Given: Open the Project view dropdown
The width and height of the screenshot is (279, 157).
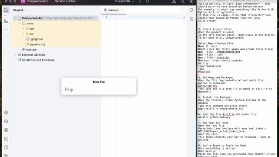Looking at the screenshot, I should point(20,10).
